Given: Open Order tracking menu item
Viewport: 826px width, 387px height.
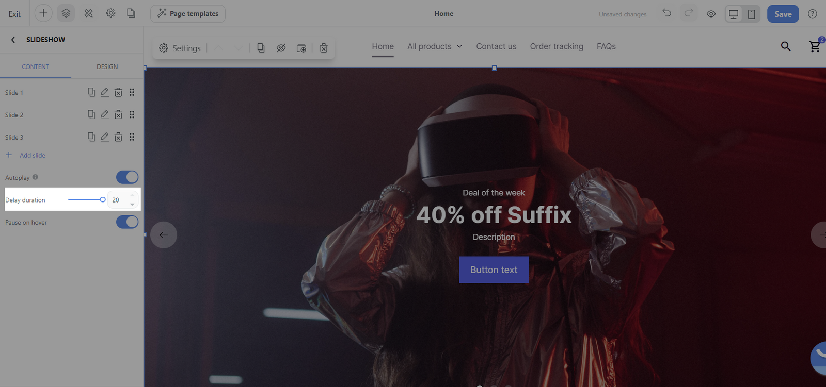Looking at the screenshot, I should coord(557,46).
